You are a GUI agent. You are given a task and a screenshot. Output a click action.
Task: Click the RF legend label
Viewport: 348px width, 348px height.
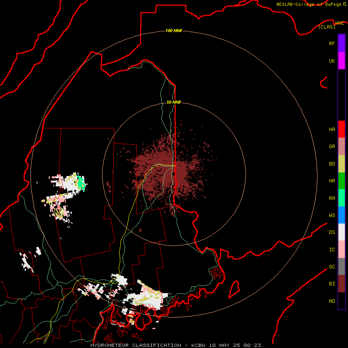coord(332,43)
